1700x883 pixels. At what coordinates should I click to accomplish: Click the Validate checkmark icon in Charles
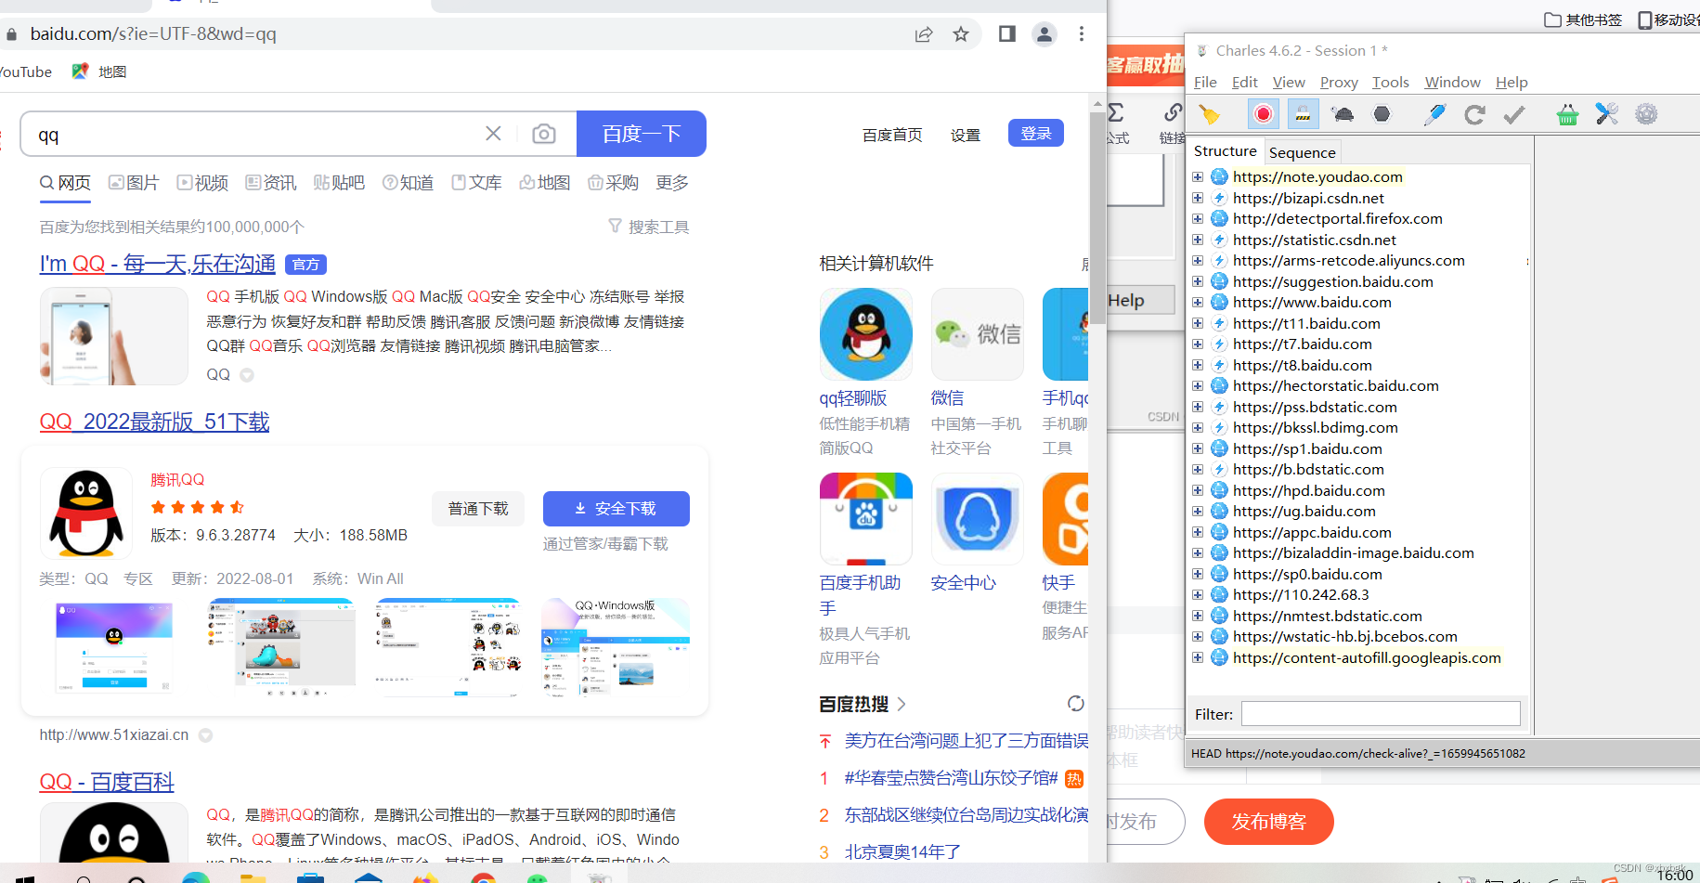pos(1514,114)
